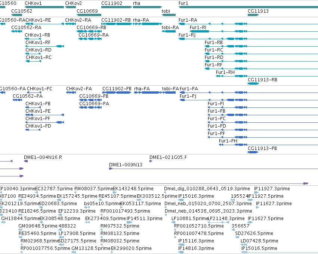Screen dimensions: 318x254
Task: Select protein Fur1-PI
Action: tap(216, 104)
